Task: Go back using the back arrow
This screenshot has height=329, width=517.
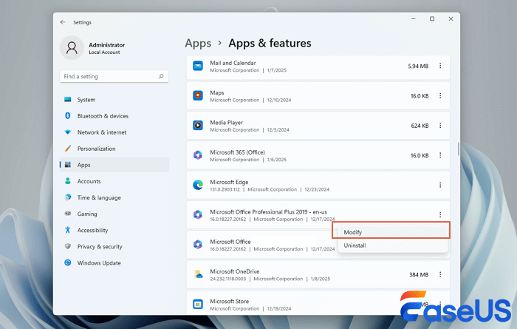Action: pos(63,22)
